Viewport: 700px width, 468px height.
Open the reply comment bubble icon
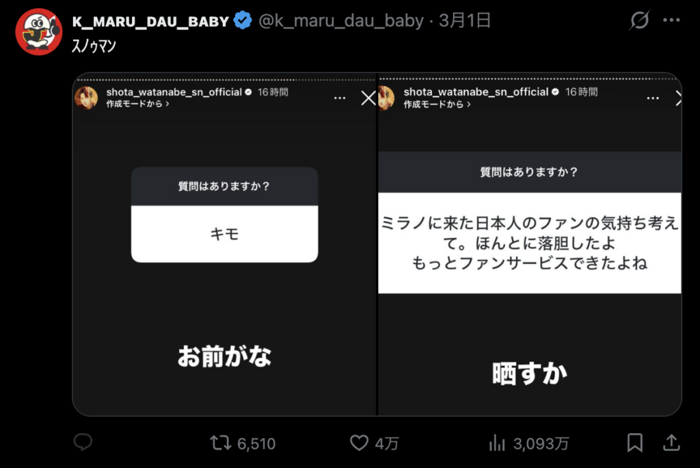(x=83, y=443)
